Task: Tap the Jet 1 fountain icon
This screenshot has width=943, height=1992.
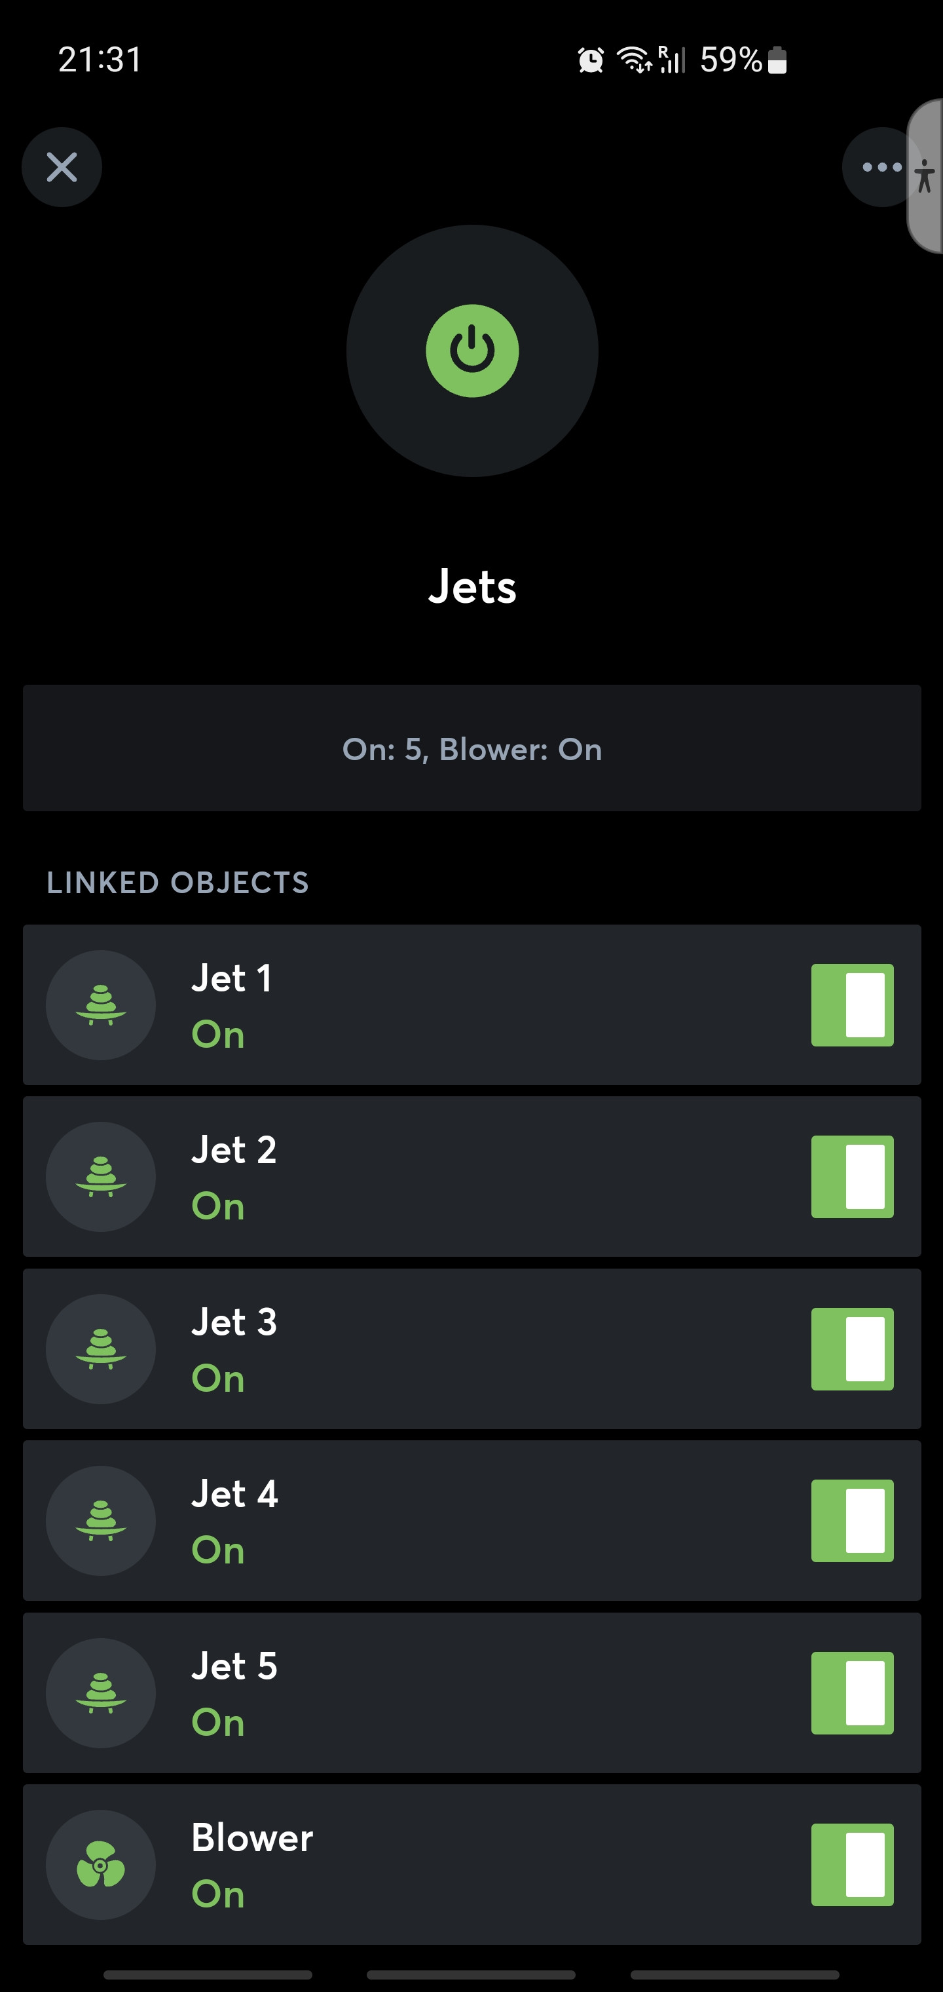Action: click(100, 1005)
